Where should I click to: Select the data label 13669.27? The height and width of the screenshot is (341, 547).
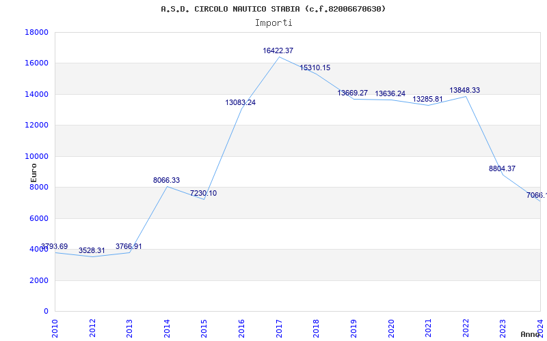point(352,93)
